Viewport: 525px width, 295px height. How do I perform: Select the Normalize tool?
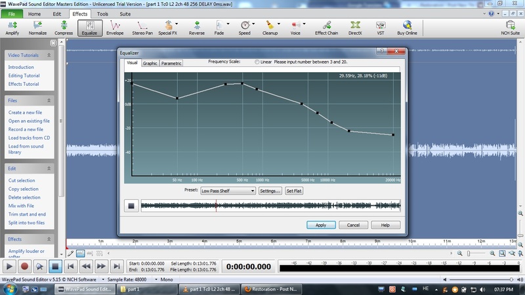coord(37,28)
